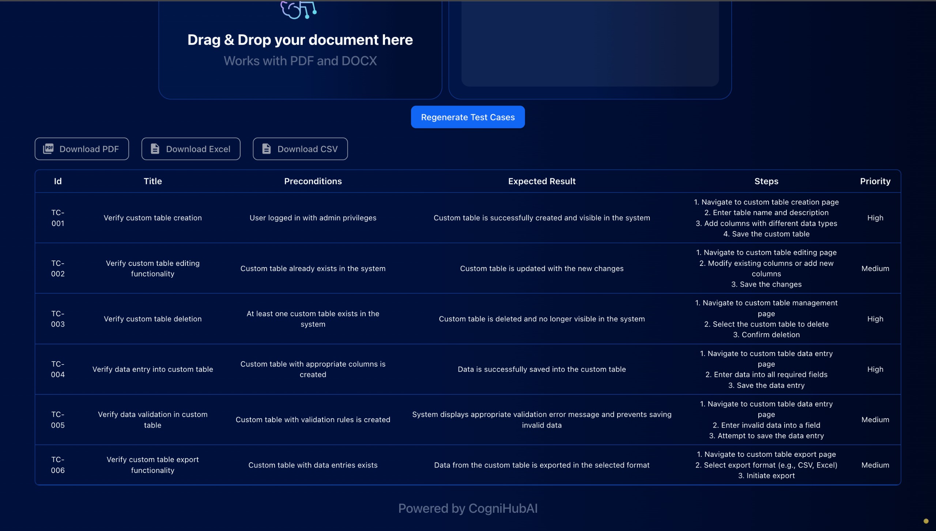This screenshot has width=936, height=531.
Task: Click 'Verify custom table deletion' title cell
Action: pos(152,319)
